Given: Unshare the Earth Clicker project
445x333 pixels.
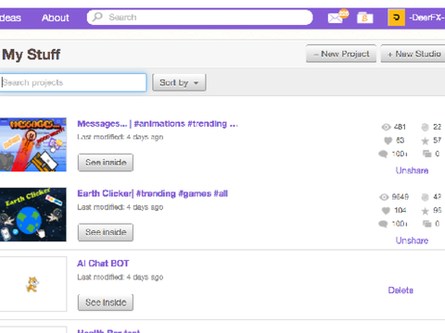Looking at the screenshot, I should click(412, 240).
